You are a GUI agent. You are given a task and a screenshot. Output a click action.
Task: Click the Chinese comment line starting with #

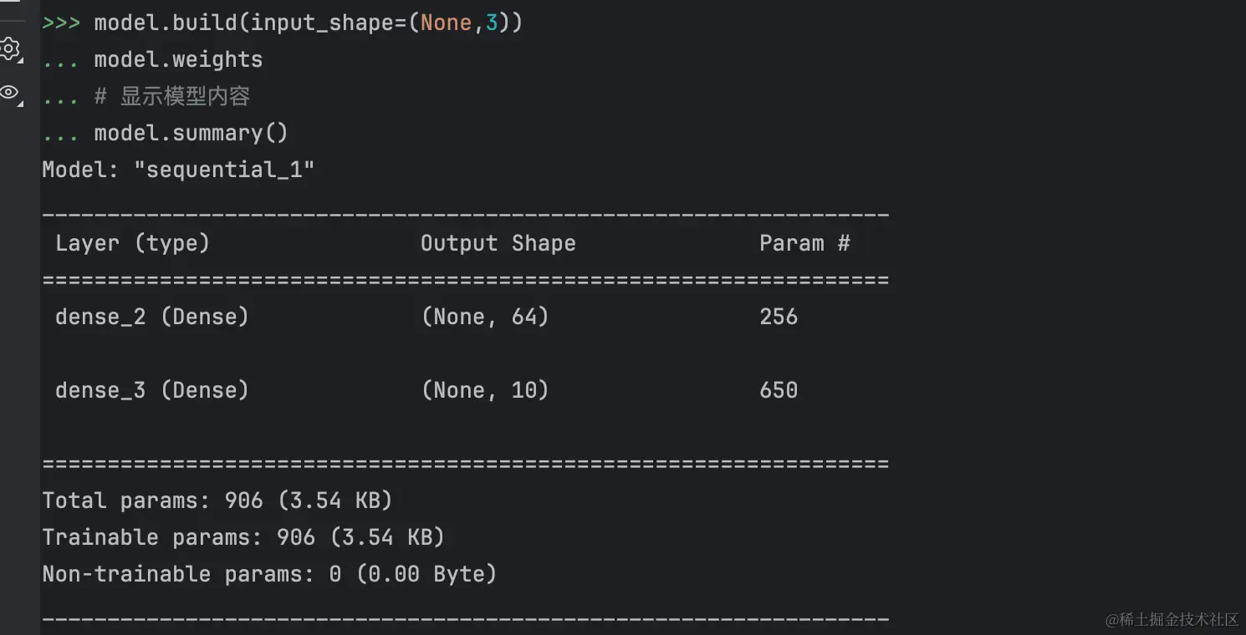172,96
